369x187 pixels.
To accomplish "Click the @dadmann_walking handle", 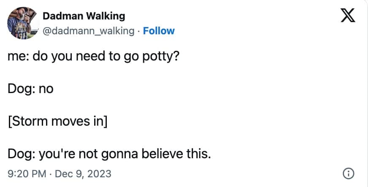I will [x=89, y=31].
